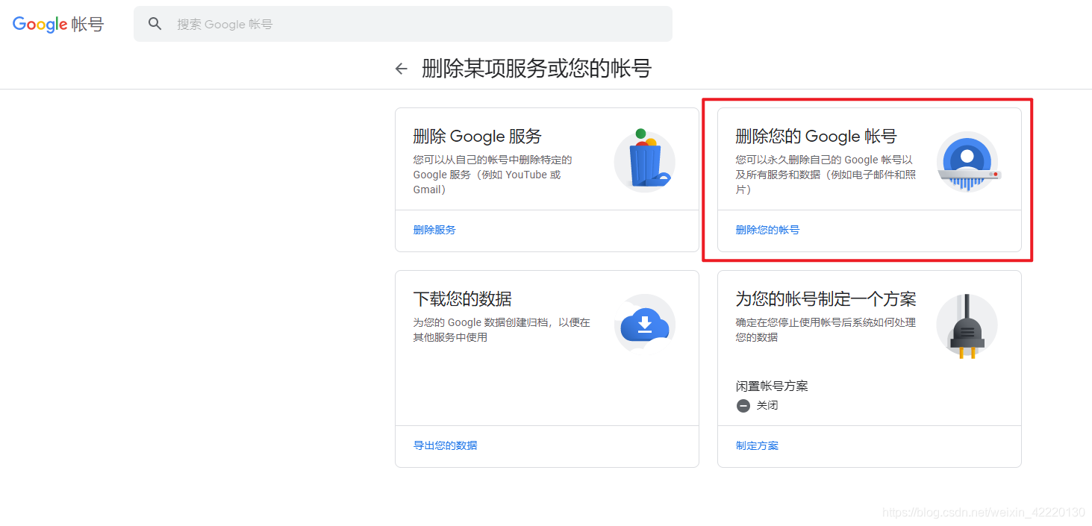Click description about deleting YouTube or Gmail
This screenshot has width=1092, height=526.
point(493,175)
